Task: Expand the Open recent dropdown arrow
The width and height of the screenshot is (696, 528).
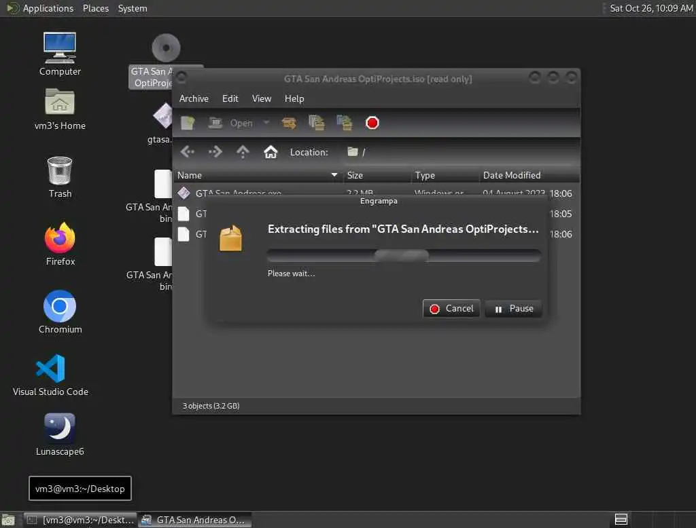Action: (266, 122)
